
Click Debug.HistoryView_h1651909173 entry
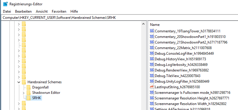(180, 59)
